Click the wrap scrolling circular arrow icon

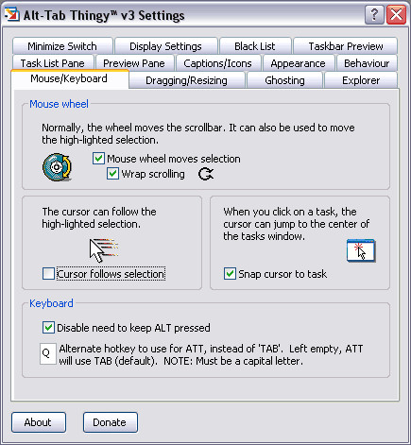(x=206, y=174)
